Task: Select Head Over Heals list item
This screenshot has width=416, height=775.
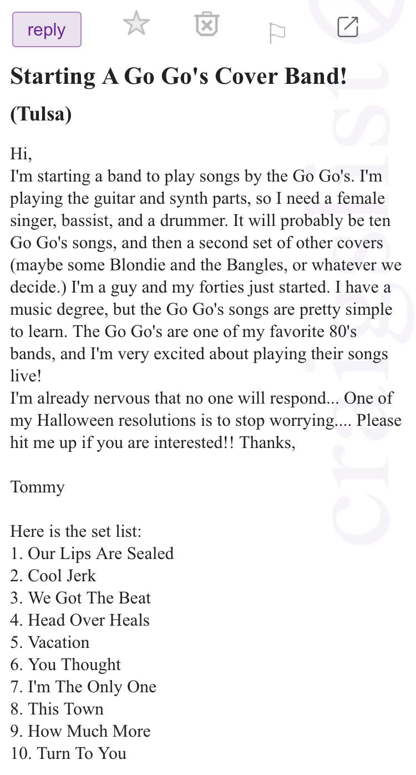Action: [80, 620]
